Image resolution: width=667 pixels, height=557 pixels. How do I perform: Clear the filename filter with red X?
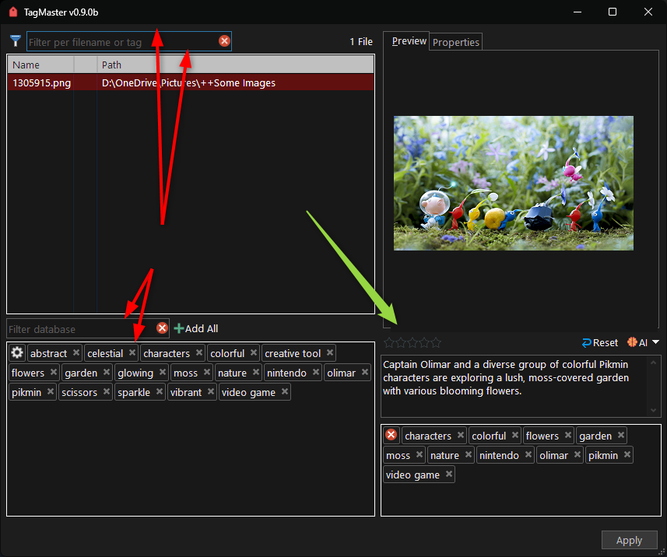click(x=224, y=41)
